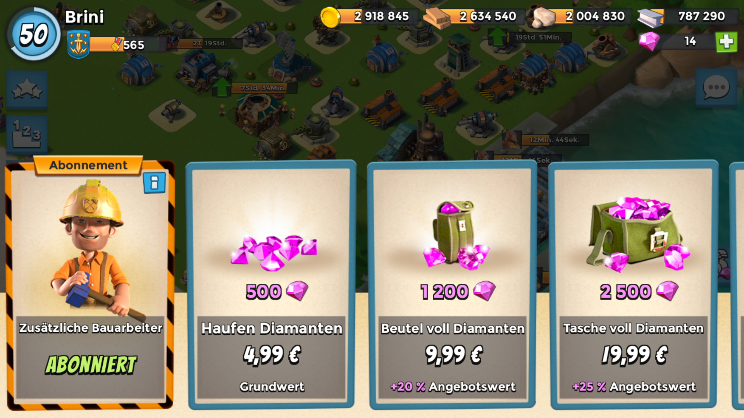
Task: Click the level 50 player badge
Action: click(x=34, y=34)
